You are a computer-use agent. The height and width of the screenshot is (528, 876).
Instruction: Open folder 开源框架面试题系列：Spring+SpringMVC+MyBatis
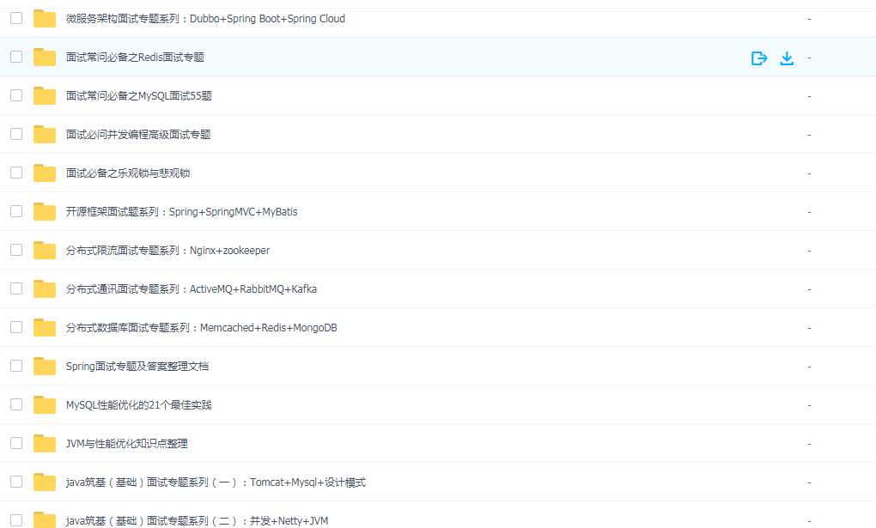pos(181,212)
